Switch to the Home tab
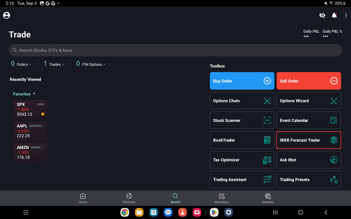This screenshot has width=351, height=219. (82, 198)
